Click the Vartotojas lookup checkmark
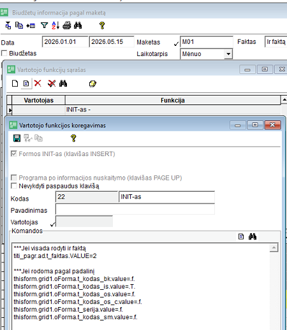This screenshot has height=330, width=287. (x=52, y=224)
